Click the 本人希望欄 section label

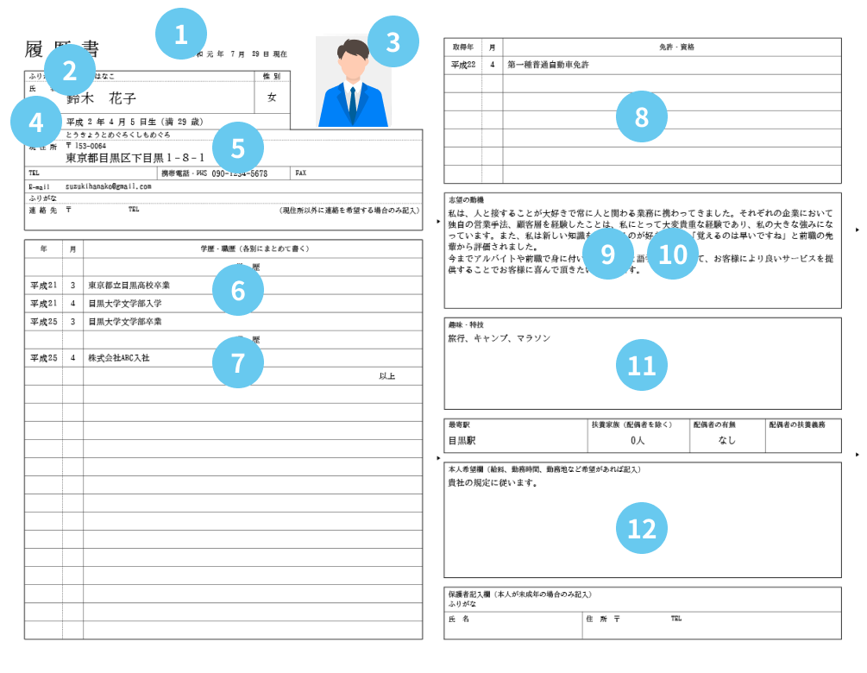pyautogui.click(x=544, y=469)
